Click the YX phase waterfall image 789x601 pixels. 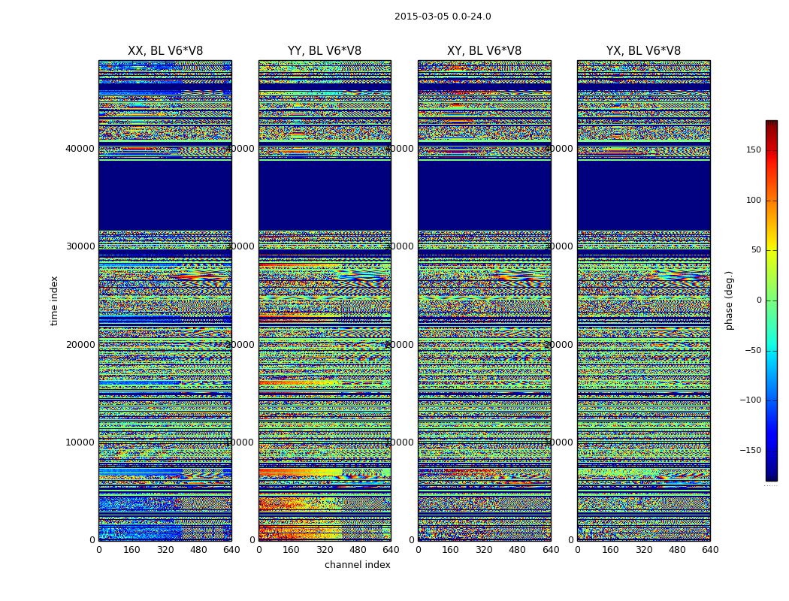pyautogui.click(x=644, y=300)
